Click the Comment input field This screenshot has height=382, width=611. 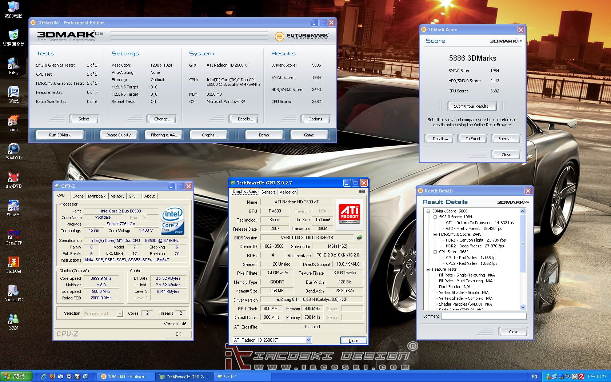pos(484,317)
